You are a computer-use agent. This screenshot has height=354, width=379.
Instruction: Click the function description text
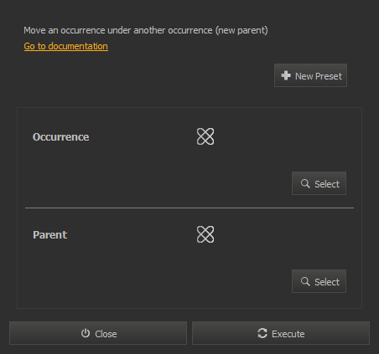pos(146,30)
